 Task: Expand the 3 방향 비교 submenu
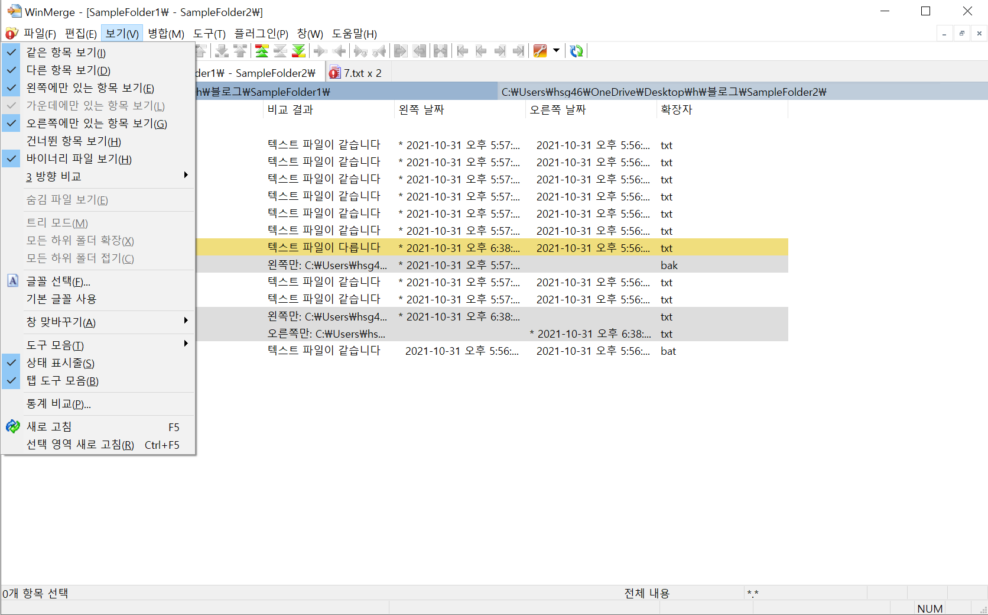(x=98, y=176)
